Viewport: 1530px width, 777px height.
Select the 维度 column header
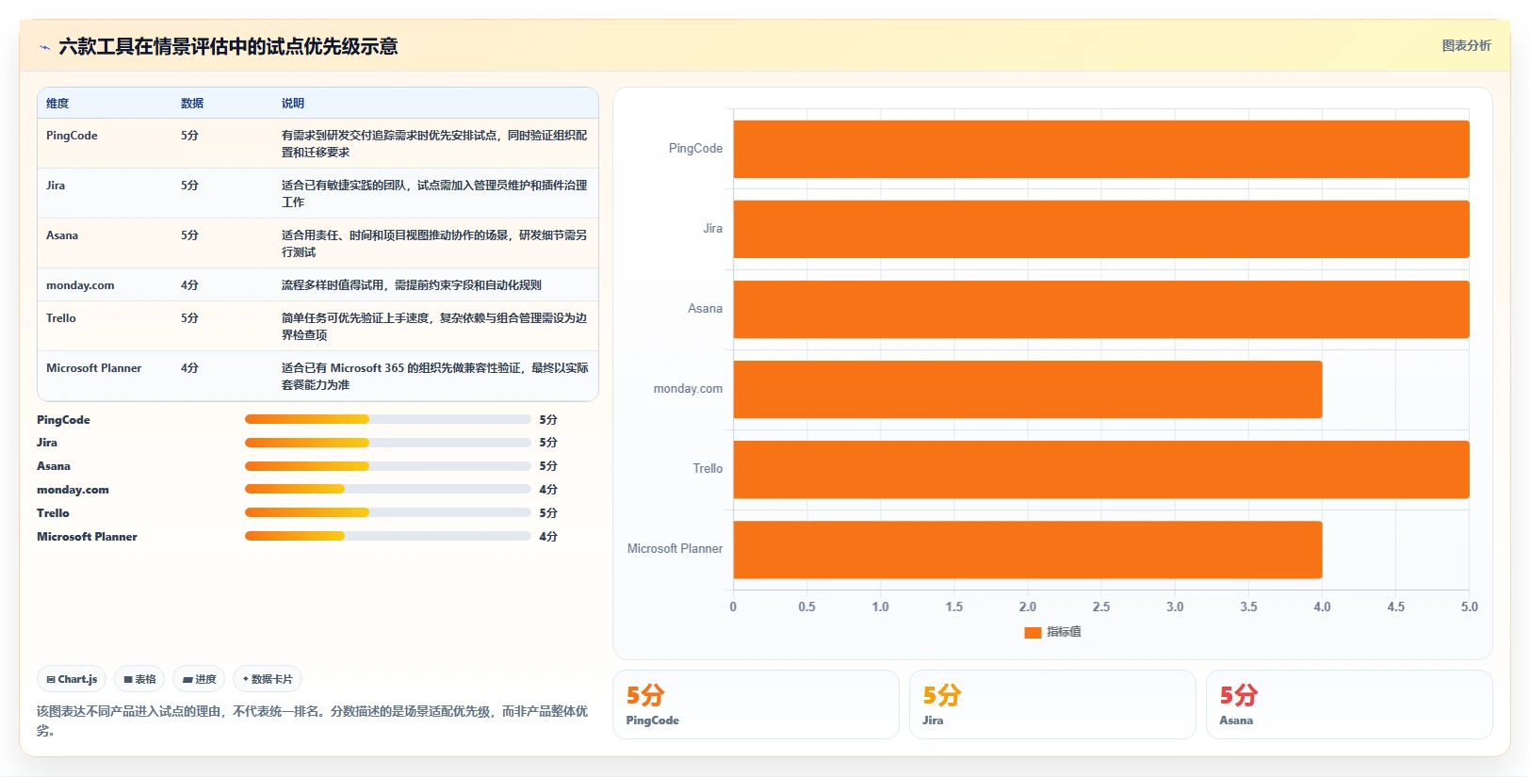point(57,104)
